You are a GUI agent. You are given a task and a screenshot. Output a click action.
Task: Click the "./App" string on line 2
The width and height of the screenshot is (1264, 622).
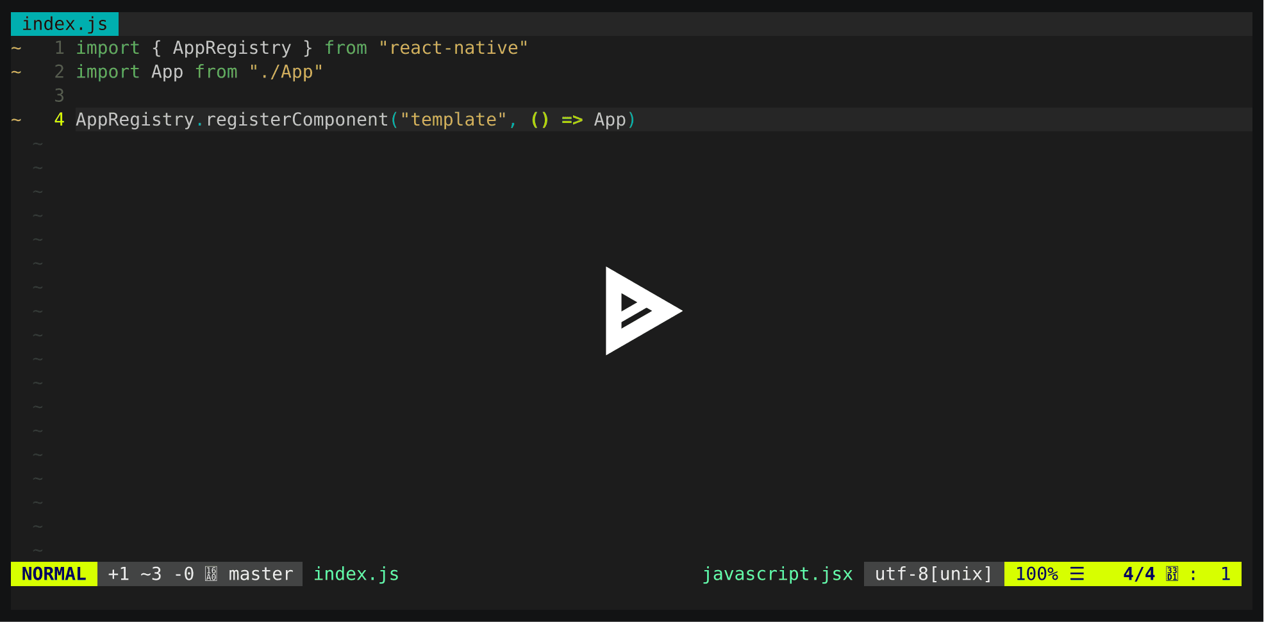286,72
